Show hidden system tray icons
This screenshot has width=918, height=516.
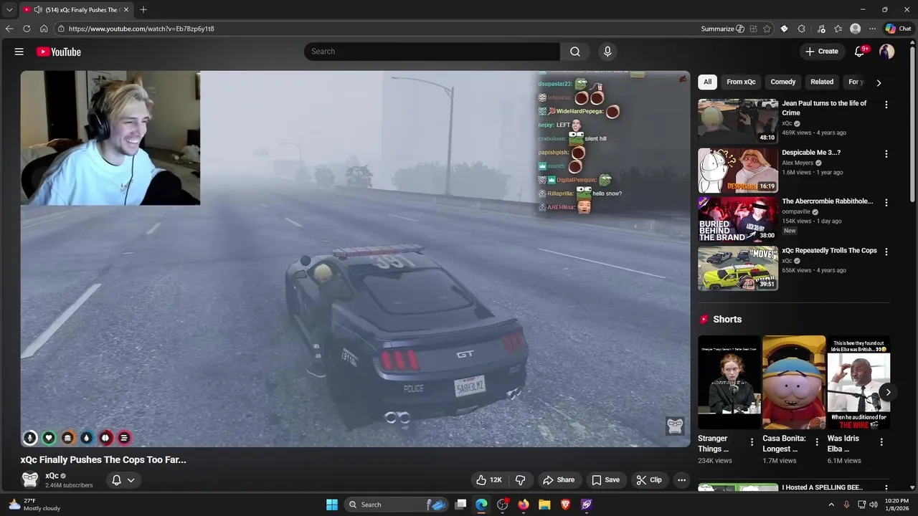tap(831, 505)
